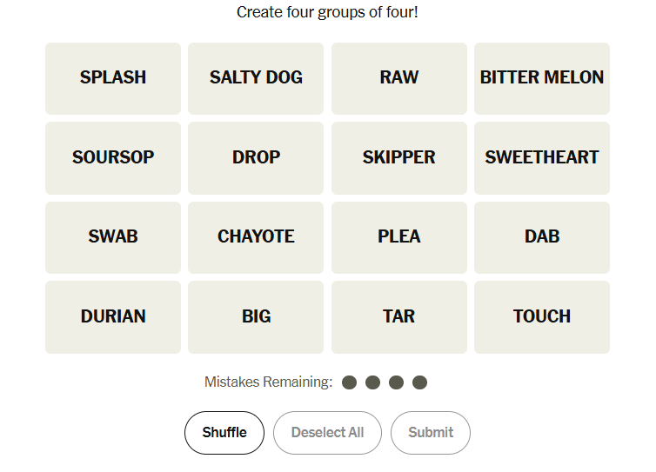Image resolution: width=656 pixels, height=472 pixels.
Task: Tap the SKIPPER tile
Action: pos(399,158)
